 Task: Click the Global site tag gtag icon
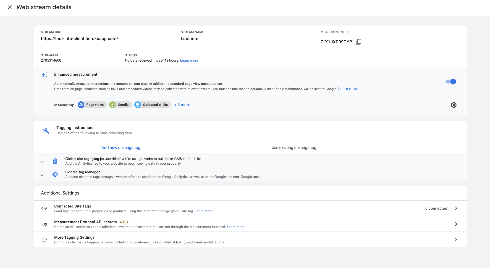click(55, 161)
